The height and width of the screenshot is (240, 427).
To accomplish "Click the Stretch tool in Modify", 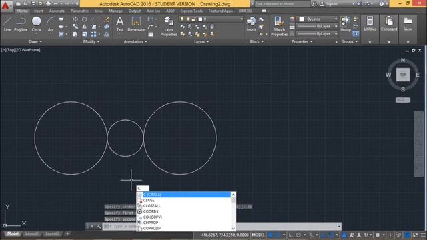I will pyautogui.click(x=75, y=34).
